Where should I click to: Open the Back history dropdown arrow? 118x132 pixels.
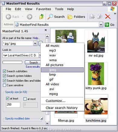(x=22, y=17)
